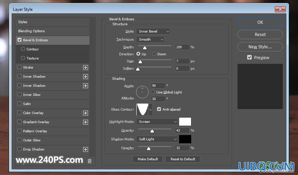Image resolution: width=298 pixels, height=175 pixels.
Task: Select the Down direction radio button
Action: [154, 54]
